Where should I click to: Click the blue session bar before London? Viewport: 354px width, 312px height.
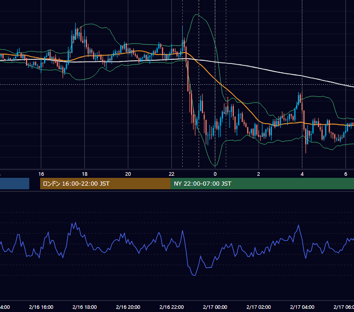[x=15, y=184]
